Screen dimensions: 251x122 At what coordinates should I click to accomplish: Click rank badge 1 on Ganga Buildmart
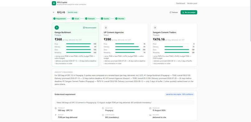coord(57,28)
